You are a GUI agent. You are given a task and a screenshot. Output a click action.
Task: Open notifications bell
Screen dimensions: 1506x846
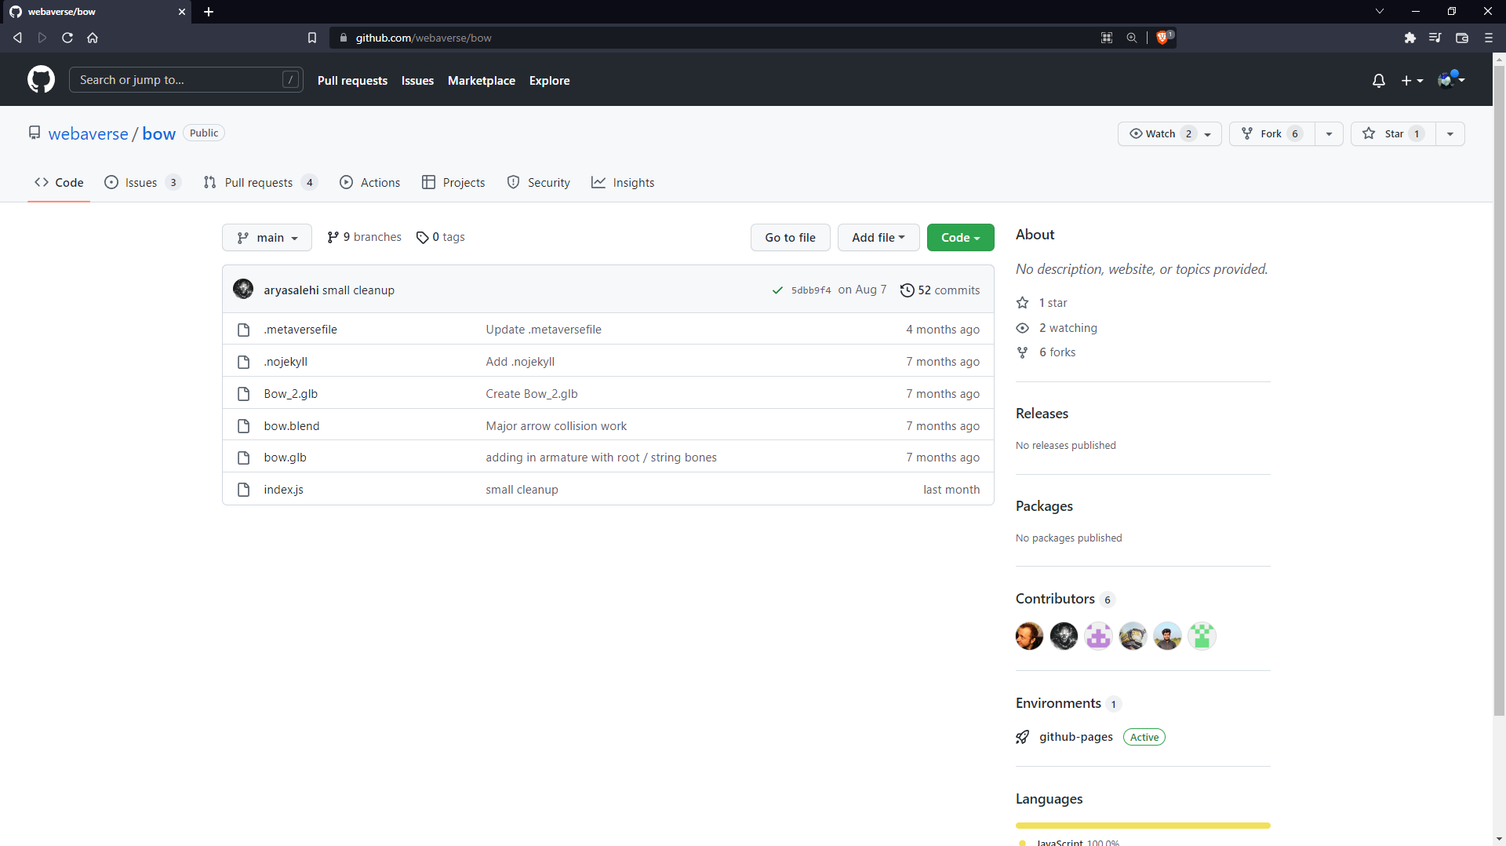1378,81
